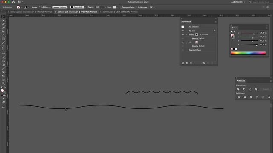Click Document Setup button
Screen dimensions: 273x153
point(128,7)
